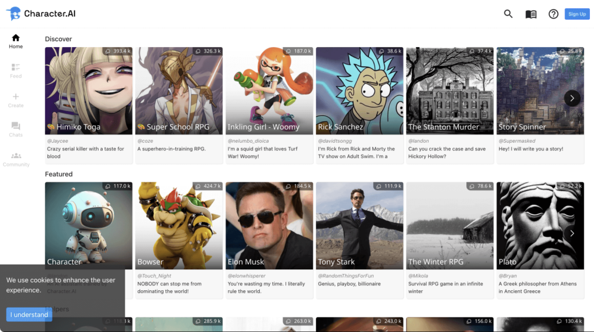594x332 pixels.
Task: Open the Community sidebar icon
Action: [16, 159]
